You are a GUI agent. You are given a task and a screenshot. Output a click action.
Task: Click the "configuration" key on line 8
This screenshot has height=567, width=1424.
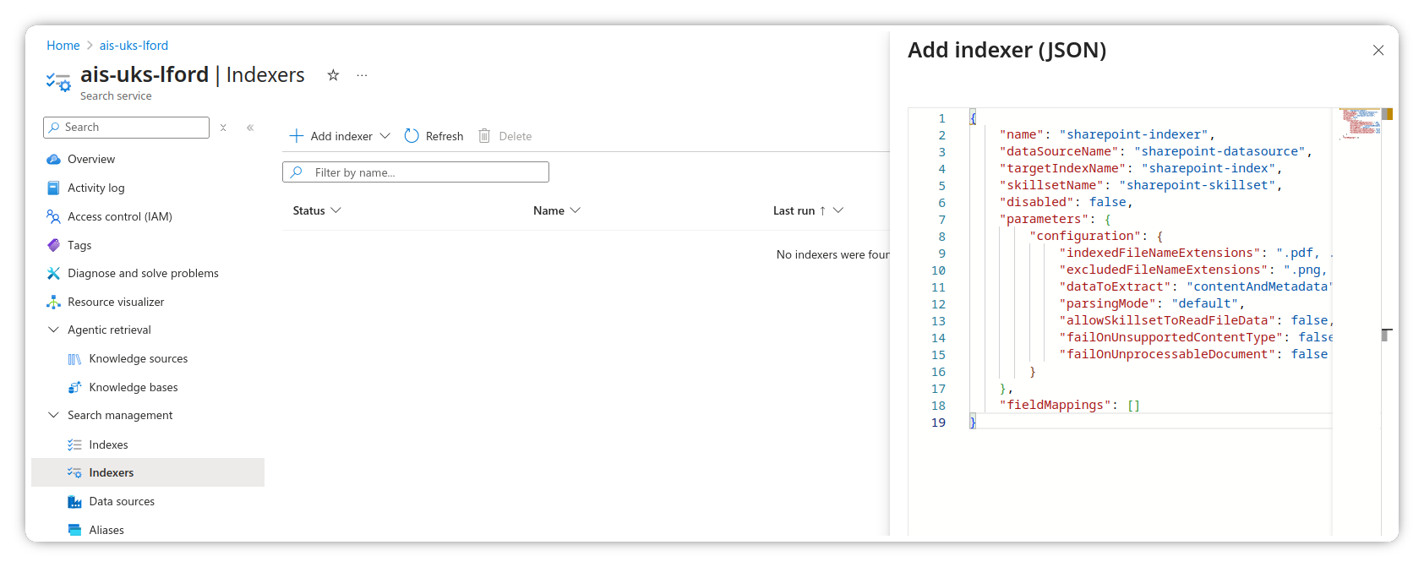[1085, 236]
